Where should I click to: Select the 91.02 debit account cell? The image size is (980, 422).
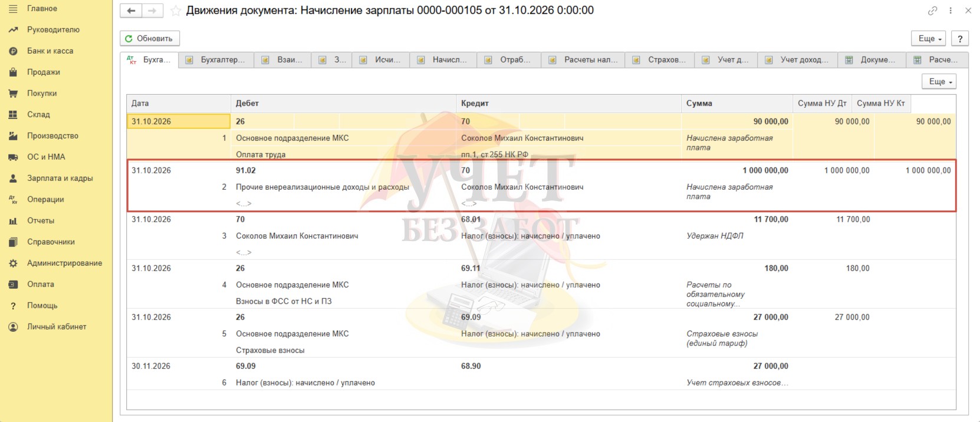pyautogui.click(x=246, y=170)
